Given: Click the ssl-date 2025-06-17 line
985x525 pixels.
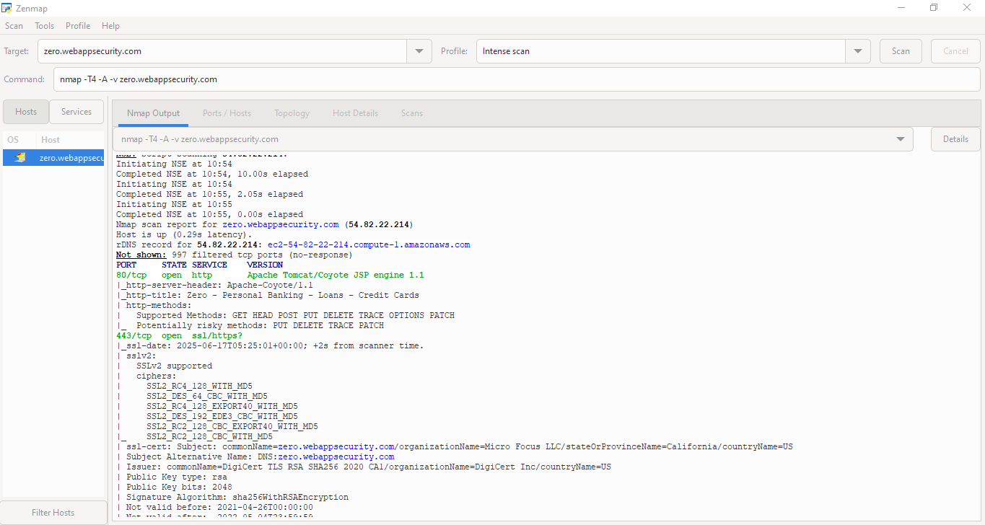Looking at the screenshot, I should click(270, 345).
